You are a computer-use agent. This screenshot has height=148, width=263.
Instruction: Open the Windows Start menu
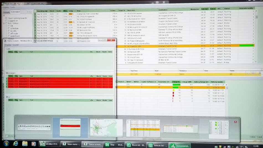click(x=6, y=144)
